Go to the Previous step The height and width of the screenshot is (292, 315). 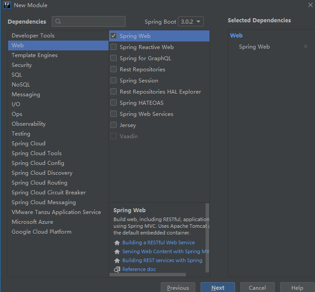tap(178, 288)
